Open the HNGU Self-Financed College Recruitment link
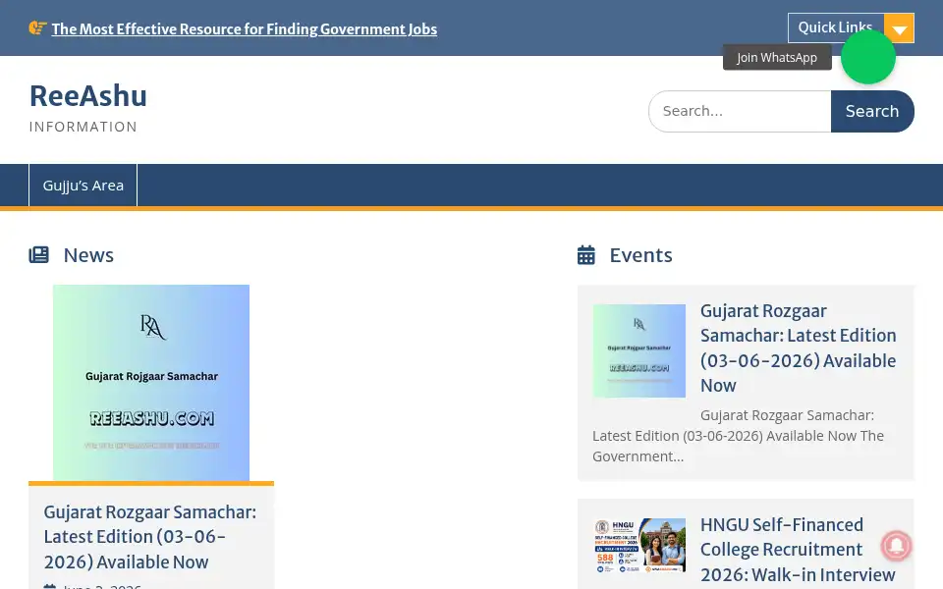The image size is (943, 589). coord(798,550)
